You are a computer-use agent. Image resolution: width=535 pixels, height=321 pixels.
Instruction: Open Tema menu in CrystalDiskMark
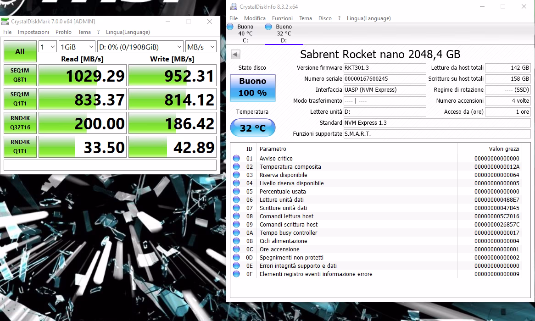[x=84, y=32]
